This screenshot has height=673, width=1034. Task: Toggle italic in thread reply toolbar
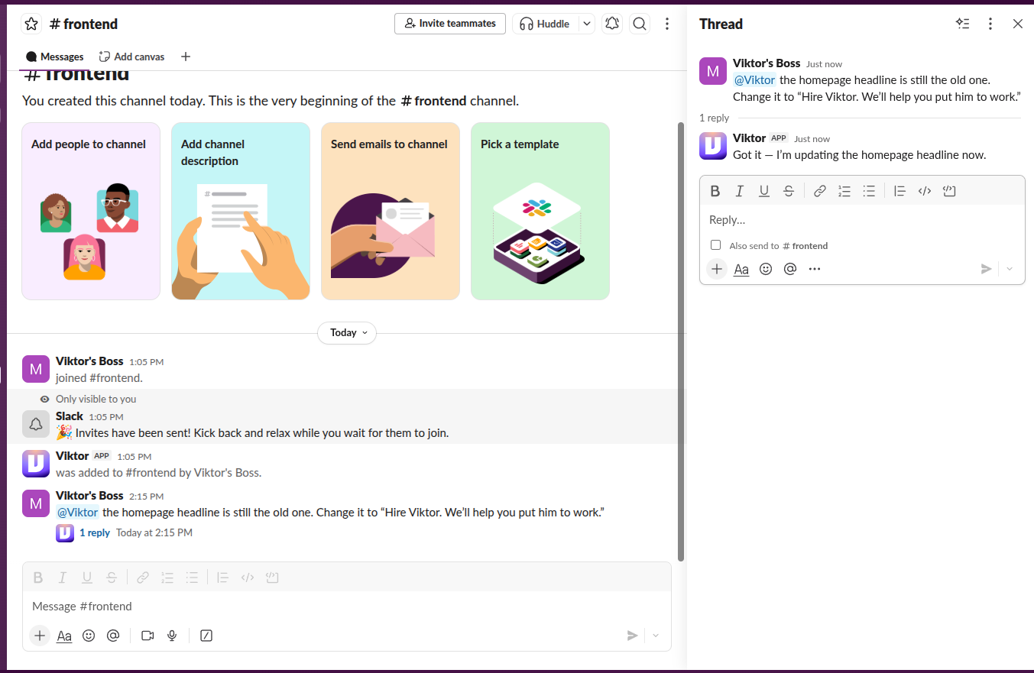pos(740,191)
